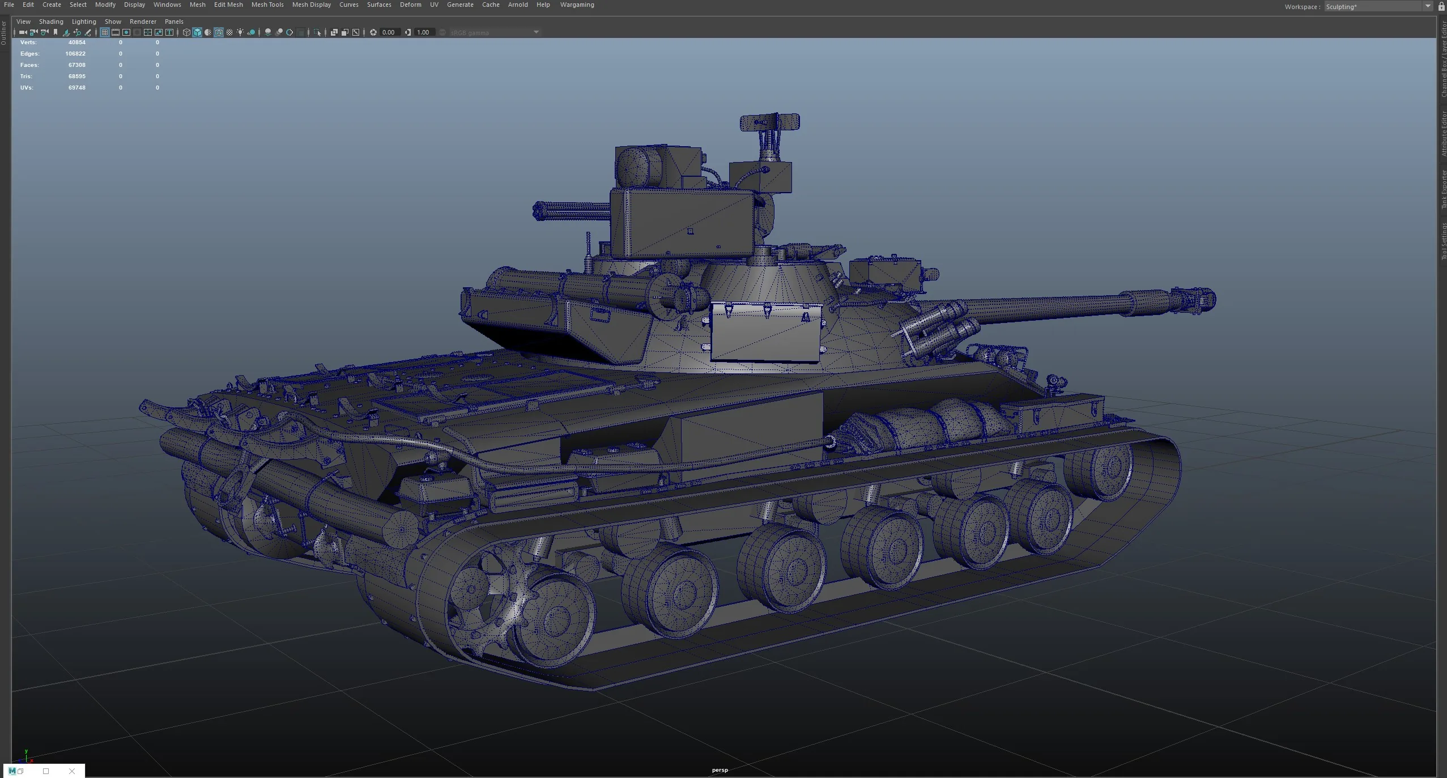Open the panel Renderer menu
The image size is (1447, 778).
pyautogui.click(x=143, y=22)
